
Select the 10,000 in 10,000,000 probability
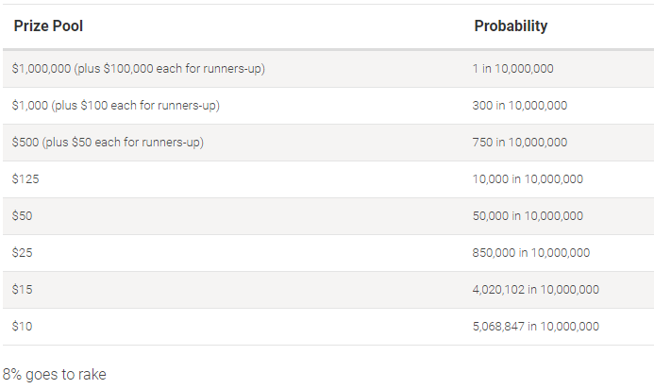528,179
